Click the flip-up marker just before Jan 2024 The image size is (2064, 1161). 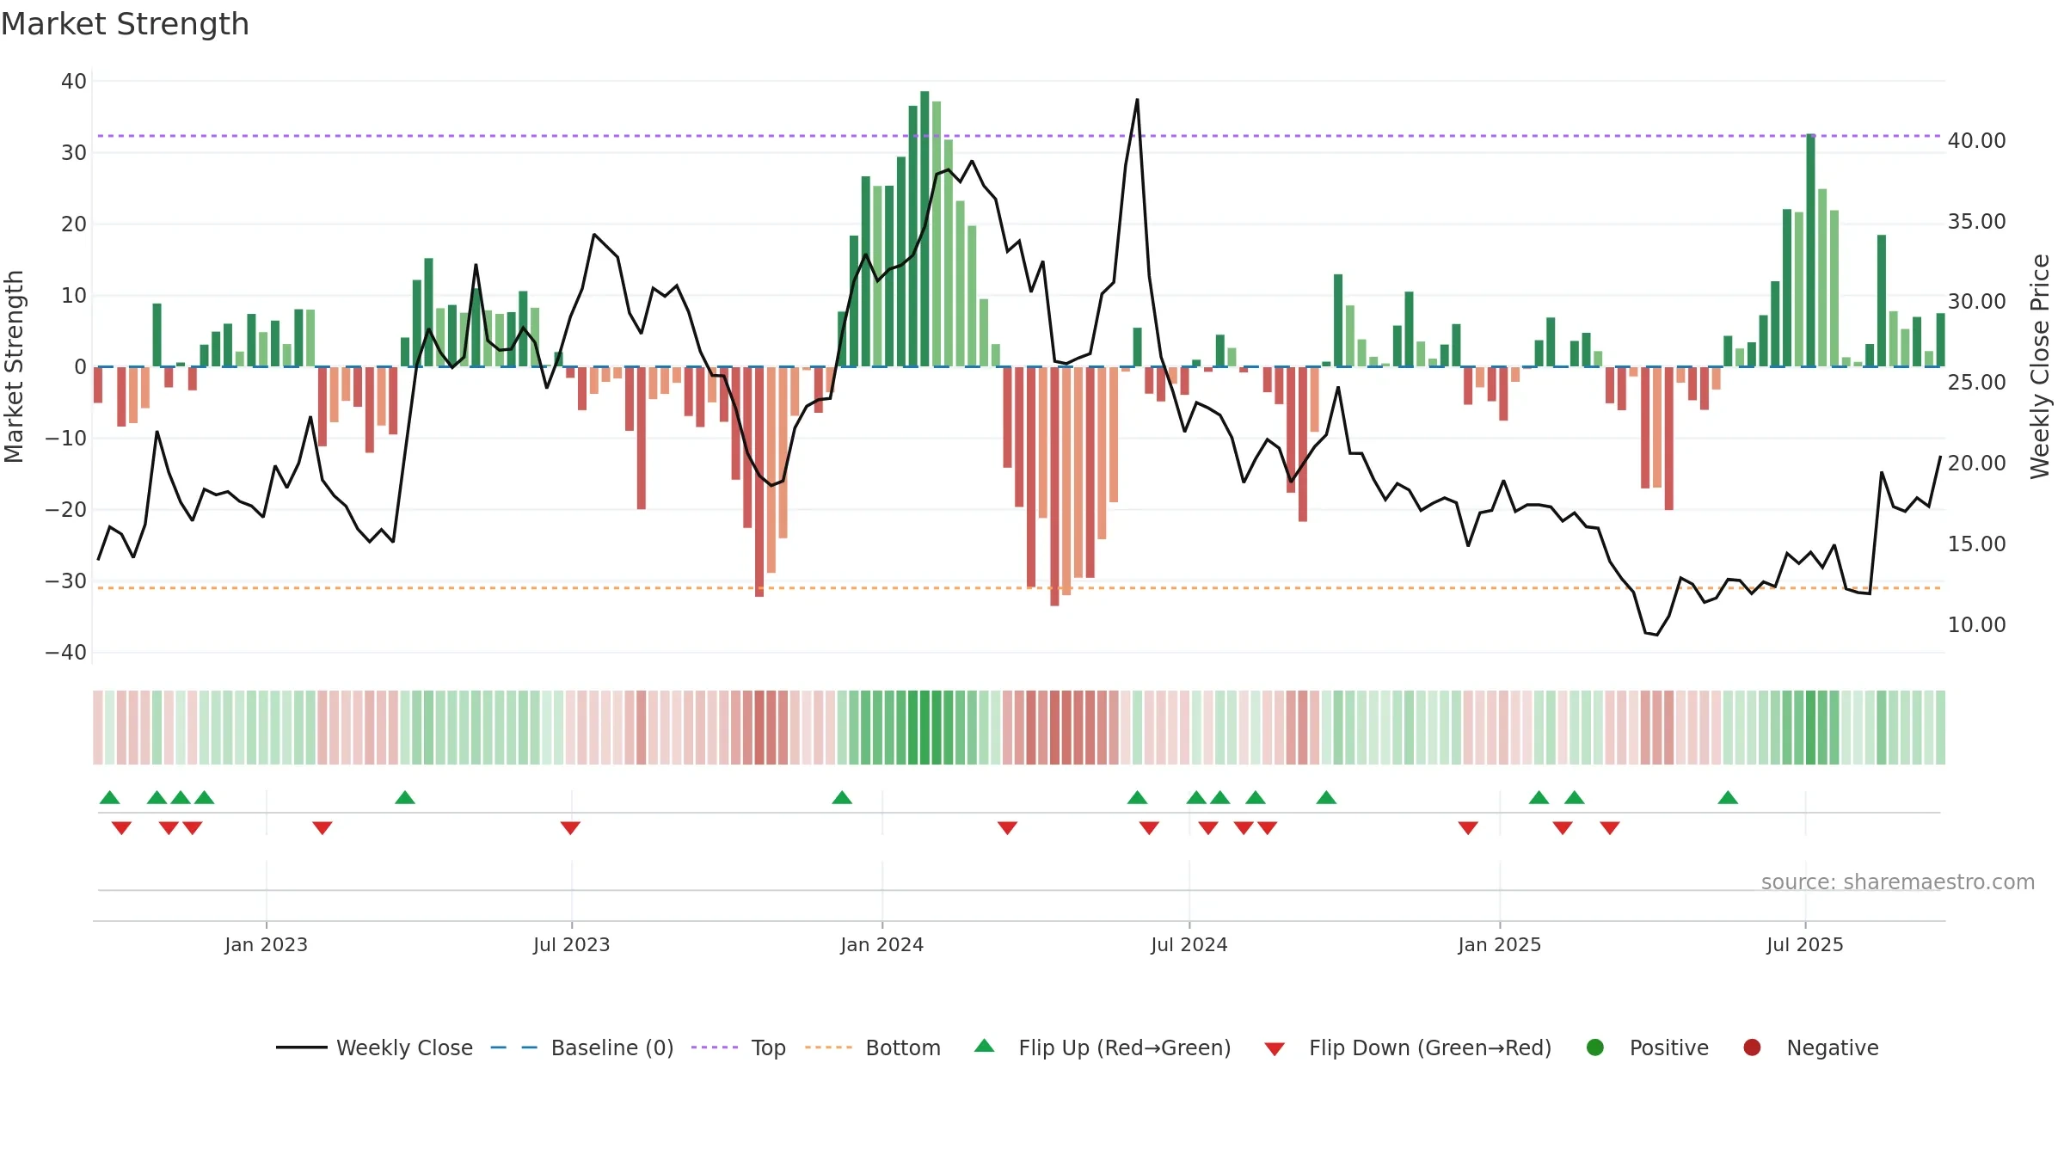(x=842, y=797)
